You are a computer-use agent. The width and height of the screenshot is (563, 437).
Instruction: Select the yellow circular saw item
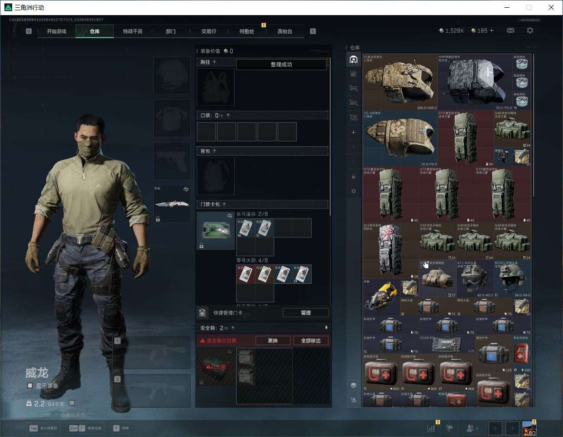pyautogui.click(x=382, y=297)
